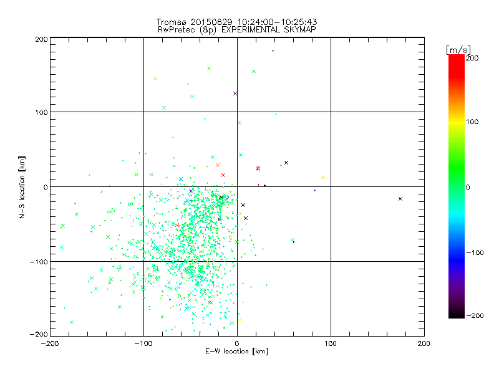Screen dimensions: 499x374
Task: Select the orange X marker near the right side
Action: click(x=323, y=178)
